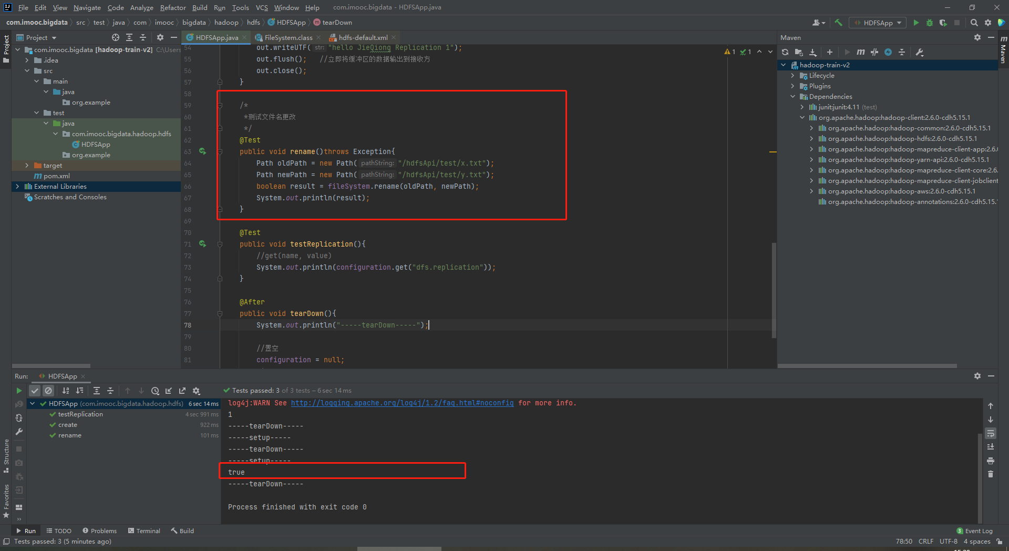Click the green Run HDFSApp icon in the top toolbar
The width and height of the screenshot is (1009, 551).
(916, 23)
